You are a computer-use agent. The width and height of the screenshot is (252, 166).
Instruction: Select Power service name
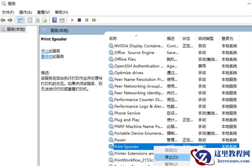pyautogui.click(x=120, y=140)
